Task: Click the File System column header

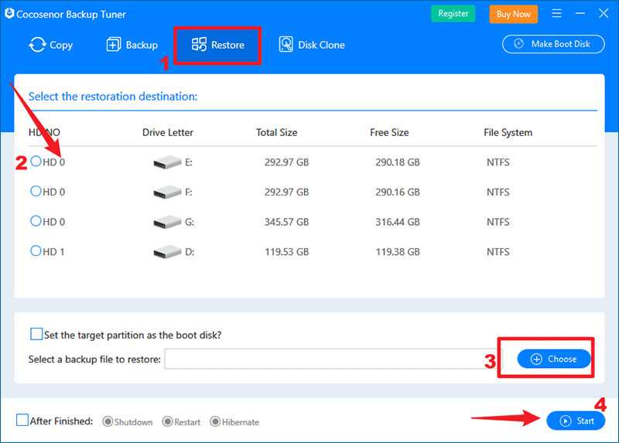Action: coord(508,132)
